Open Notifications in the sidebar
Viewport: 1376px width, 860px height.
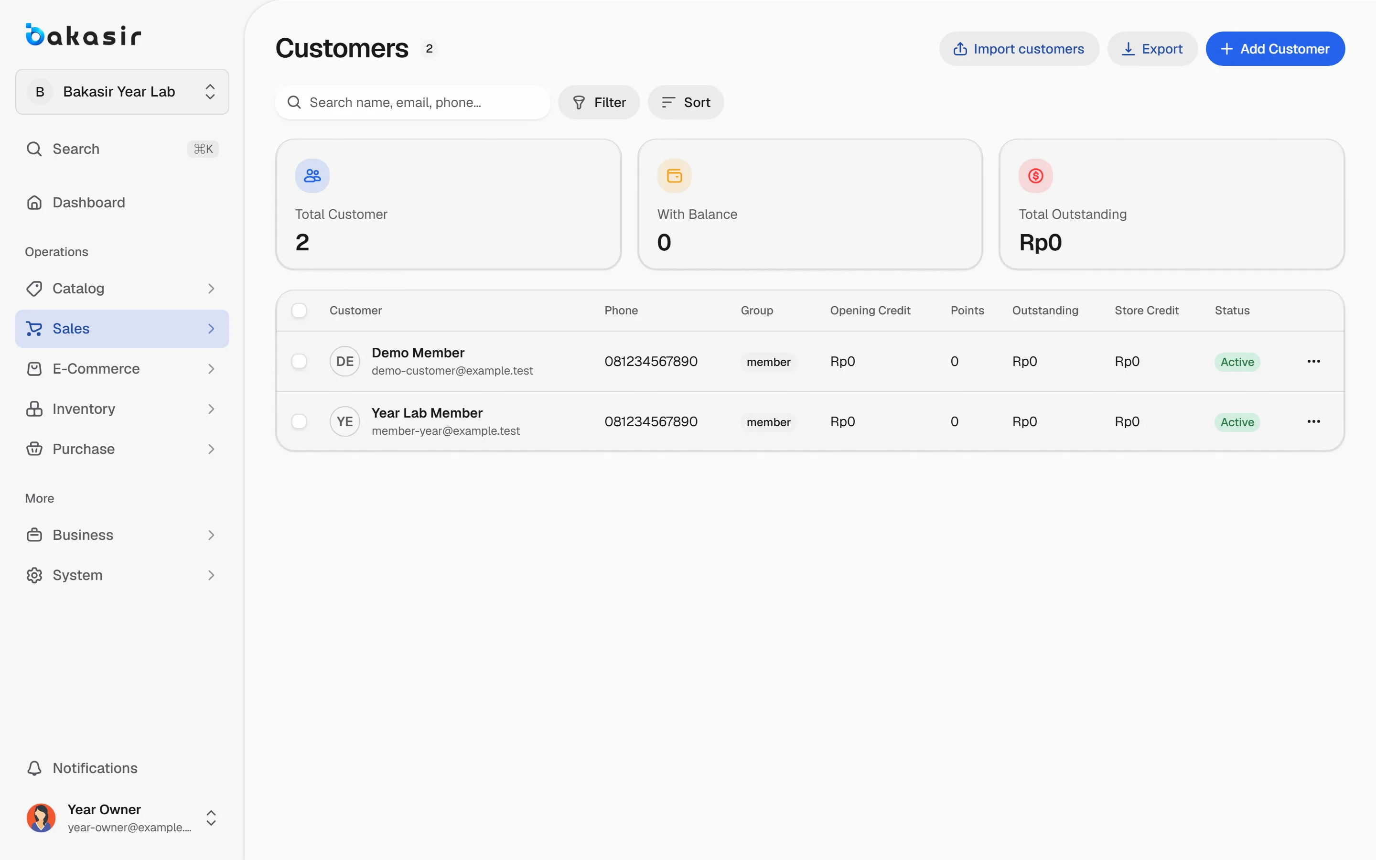click(x=122, y=768)
